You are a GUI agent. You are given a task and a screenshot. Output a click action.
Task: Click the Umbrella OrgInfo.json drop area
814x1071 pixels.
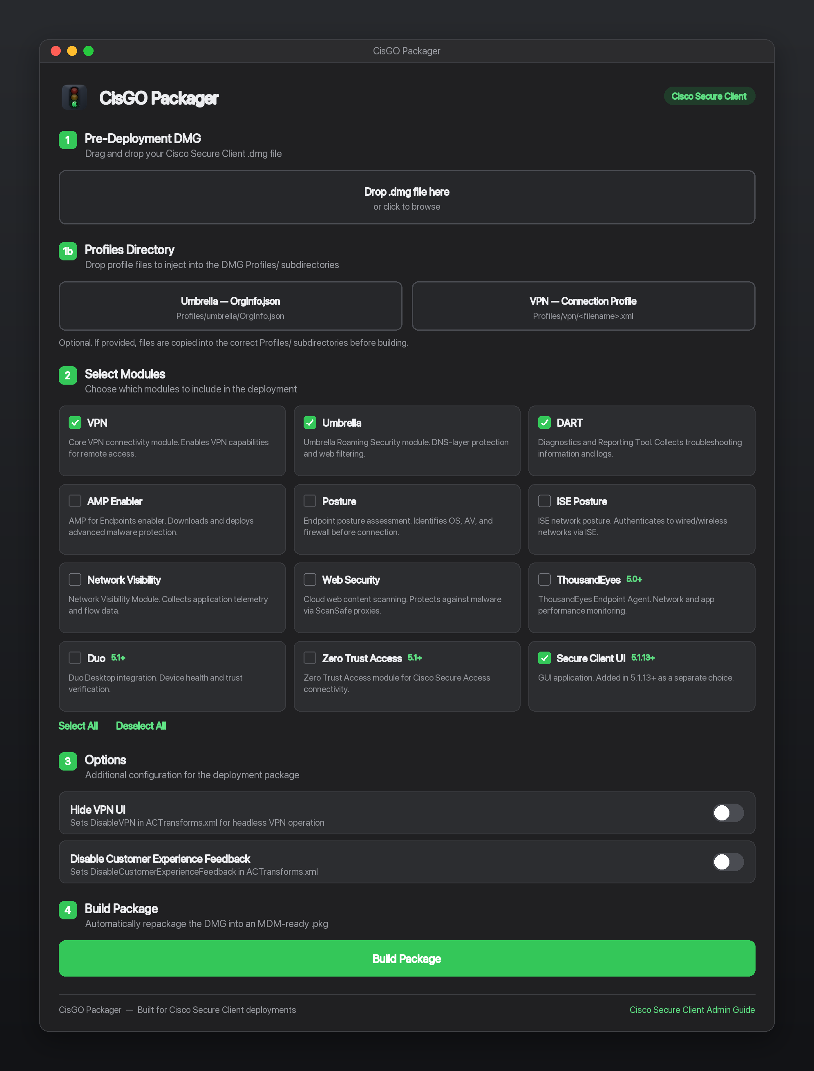(230, 306)
